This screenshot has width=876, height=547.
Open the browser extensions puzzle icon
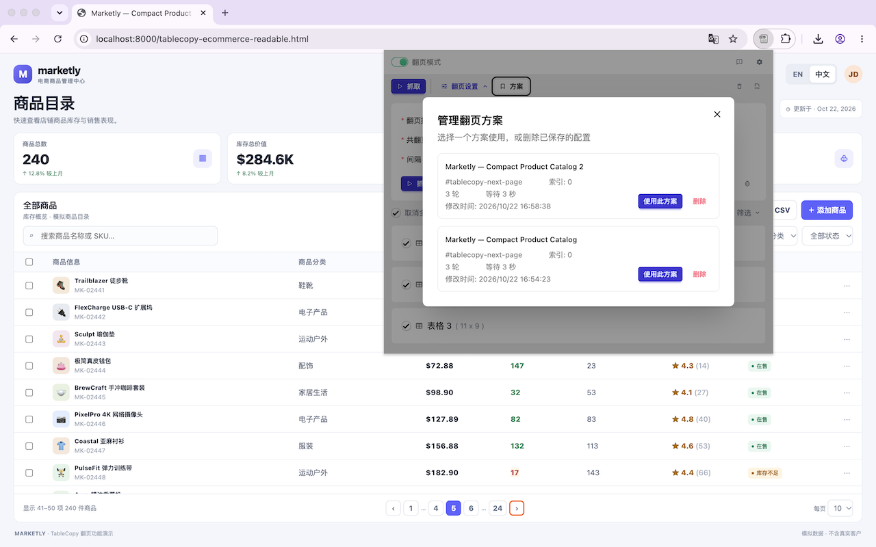click(786, 39)
